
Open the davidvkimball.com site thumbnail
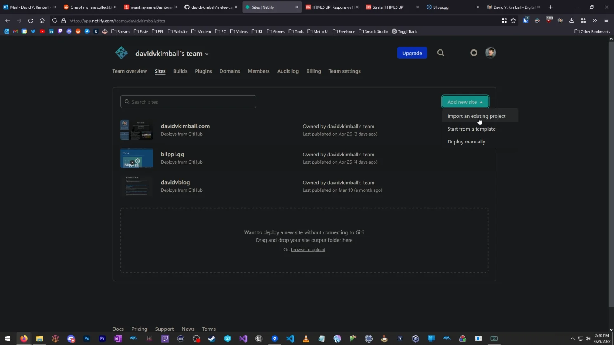pyautogui.click(x=137, y=129)
